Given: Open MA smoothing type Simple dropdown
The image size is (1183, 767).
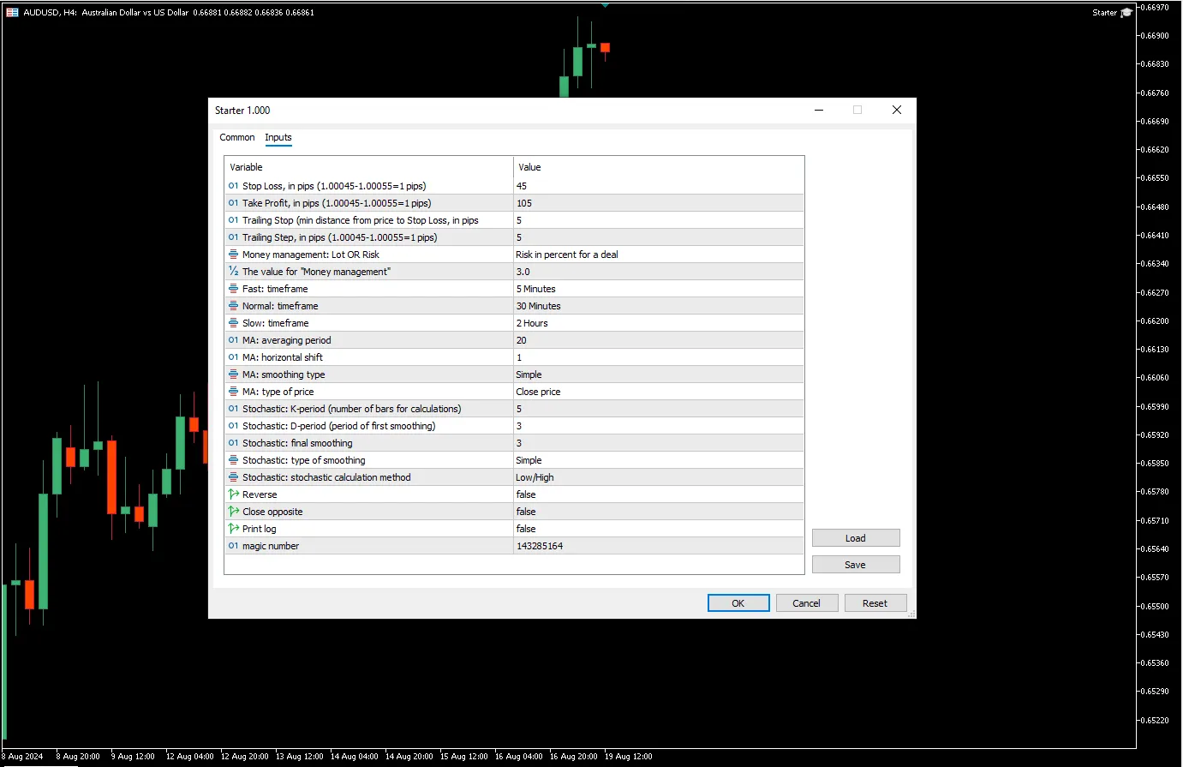Looking at the screenshot, I should pyautogui.click(x=529, y=375).
